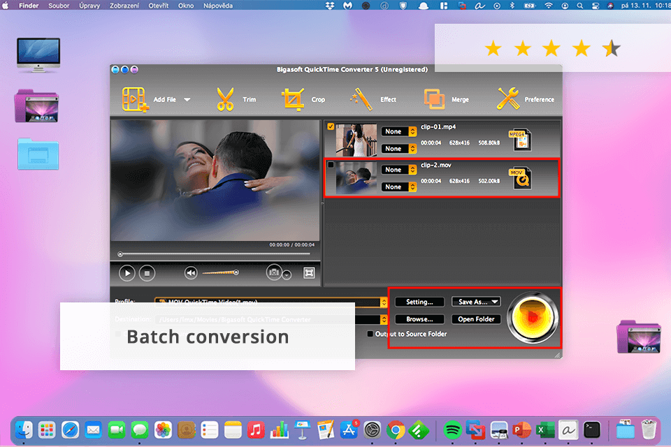Screen dimensions: 671x447
Task: Open second None dropdown for clip-2.mov
Action: click(399, 186)
